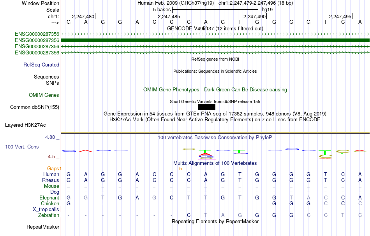
Task: Click the '--->' sequence direction label
Action: coord(55,23)
